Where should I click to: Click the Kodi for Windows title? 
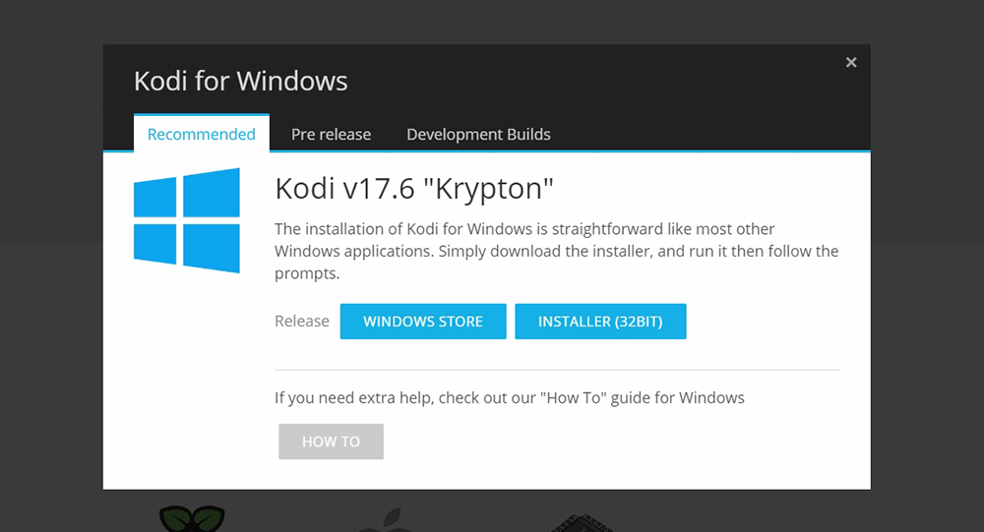tap(240, 81)
